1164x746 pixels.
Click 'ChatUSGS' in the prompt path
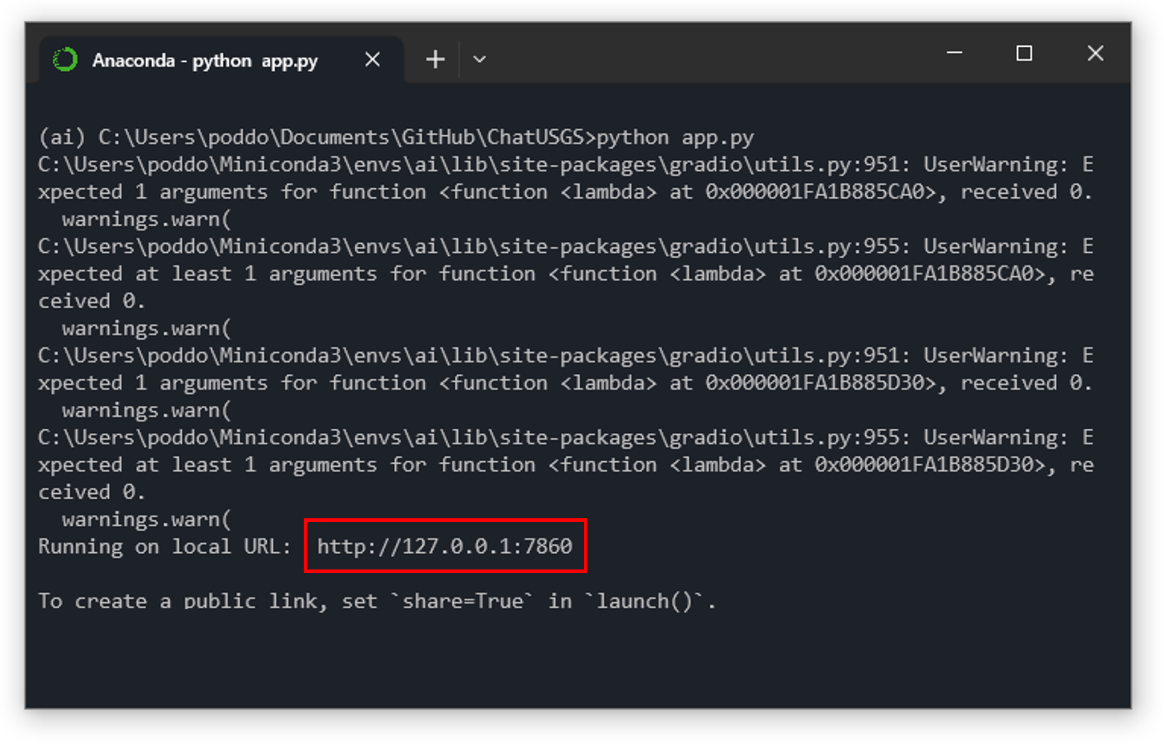point(535,138)
